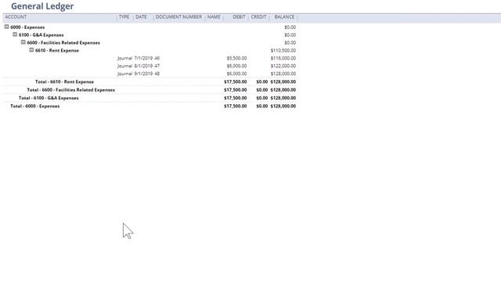Select the 6000 - Expenses account label

coord(27,27)
